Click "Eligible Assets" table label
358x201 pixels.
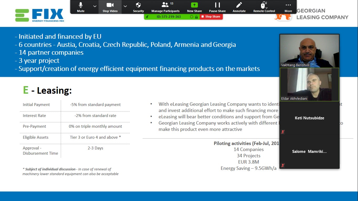[x=36, y=137]
